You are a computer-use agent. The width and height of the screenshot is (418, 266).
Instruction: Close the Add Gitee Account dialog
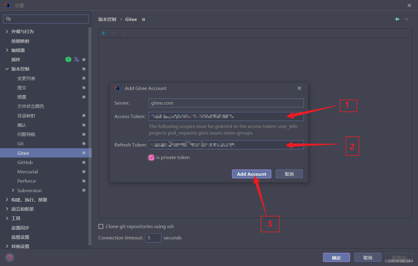[x=299, y=88]
